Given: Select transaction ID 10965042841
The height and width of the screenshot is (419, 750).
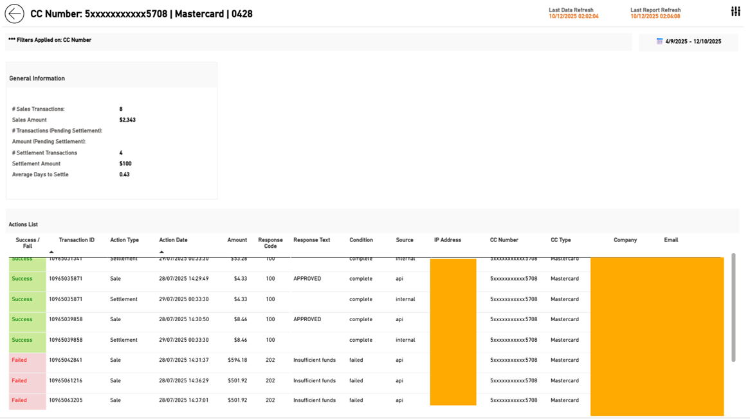Looking at the screenshot, I should pos(66,360).
